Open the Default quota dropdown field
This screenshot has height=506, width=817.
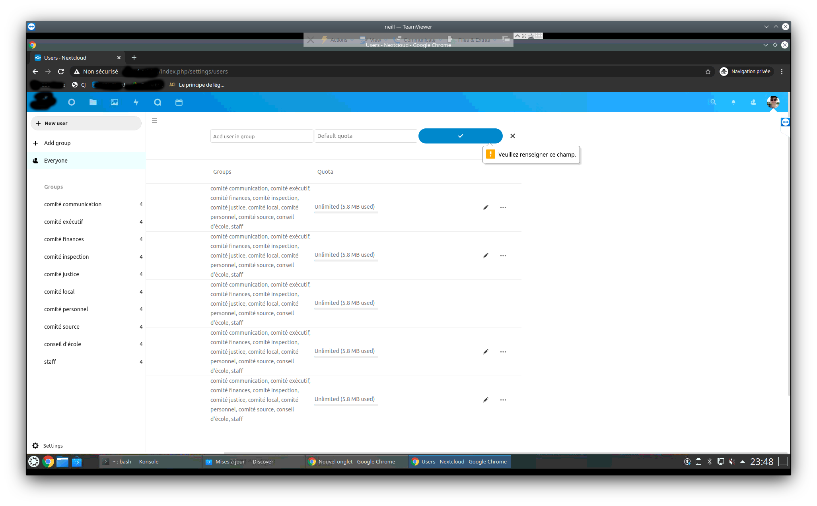click(x=366, y=136)
